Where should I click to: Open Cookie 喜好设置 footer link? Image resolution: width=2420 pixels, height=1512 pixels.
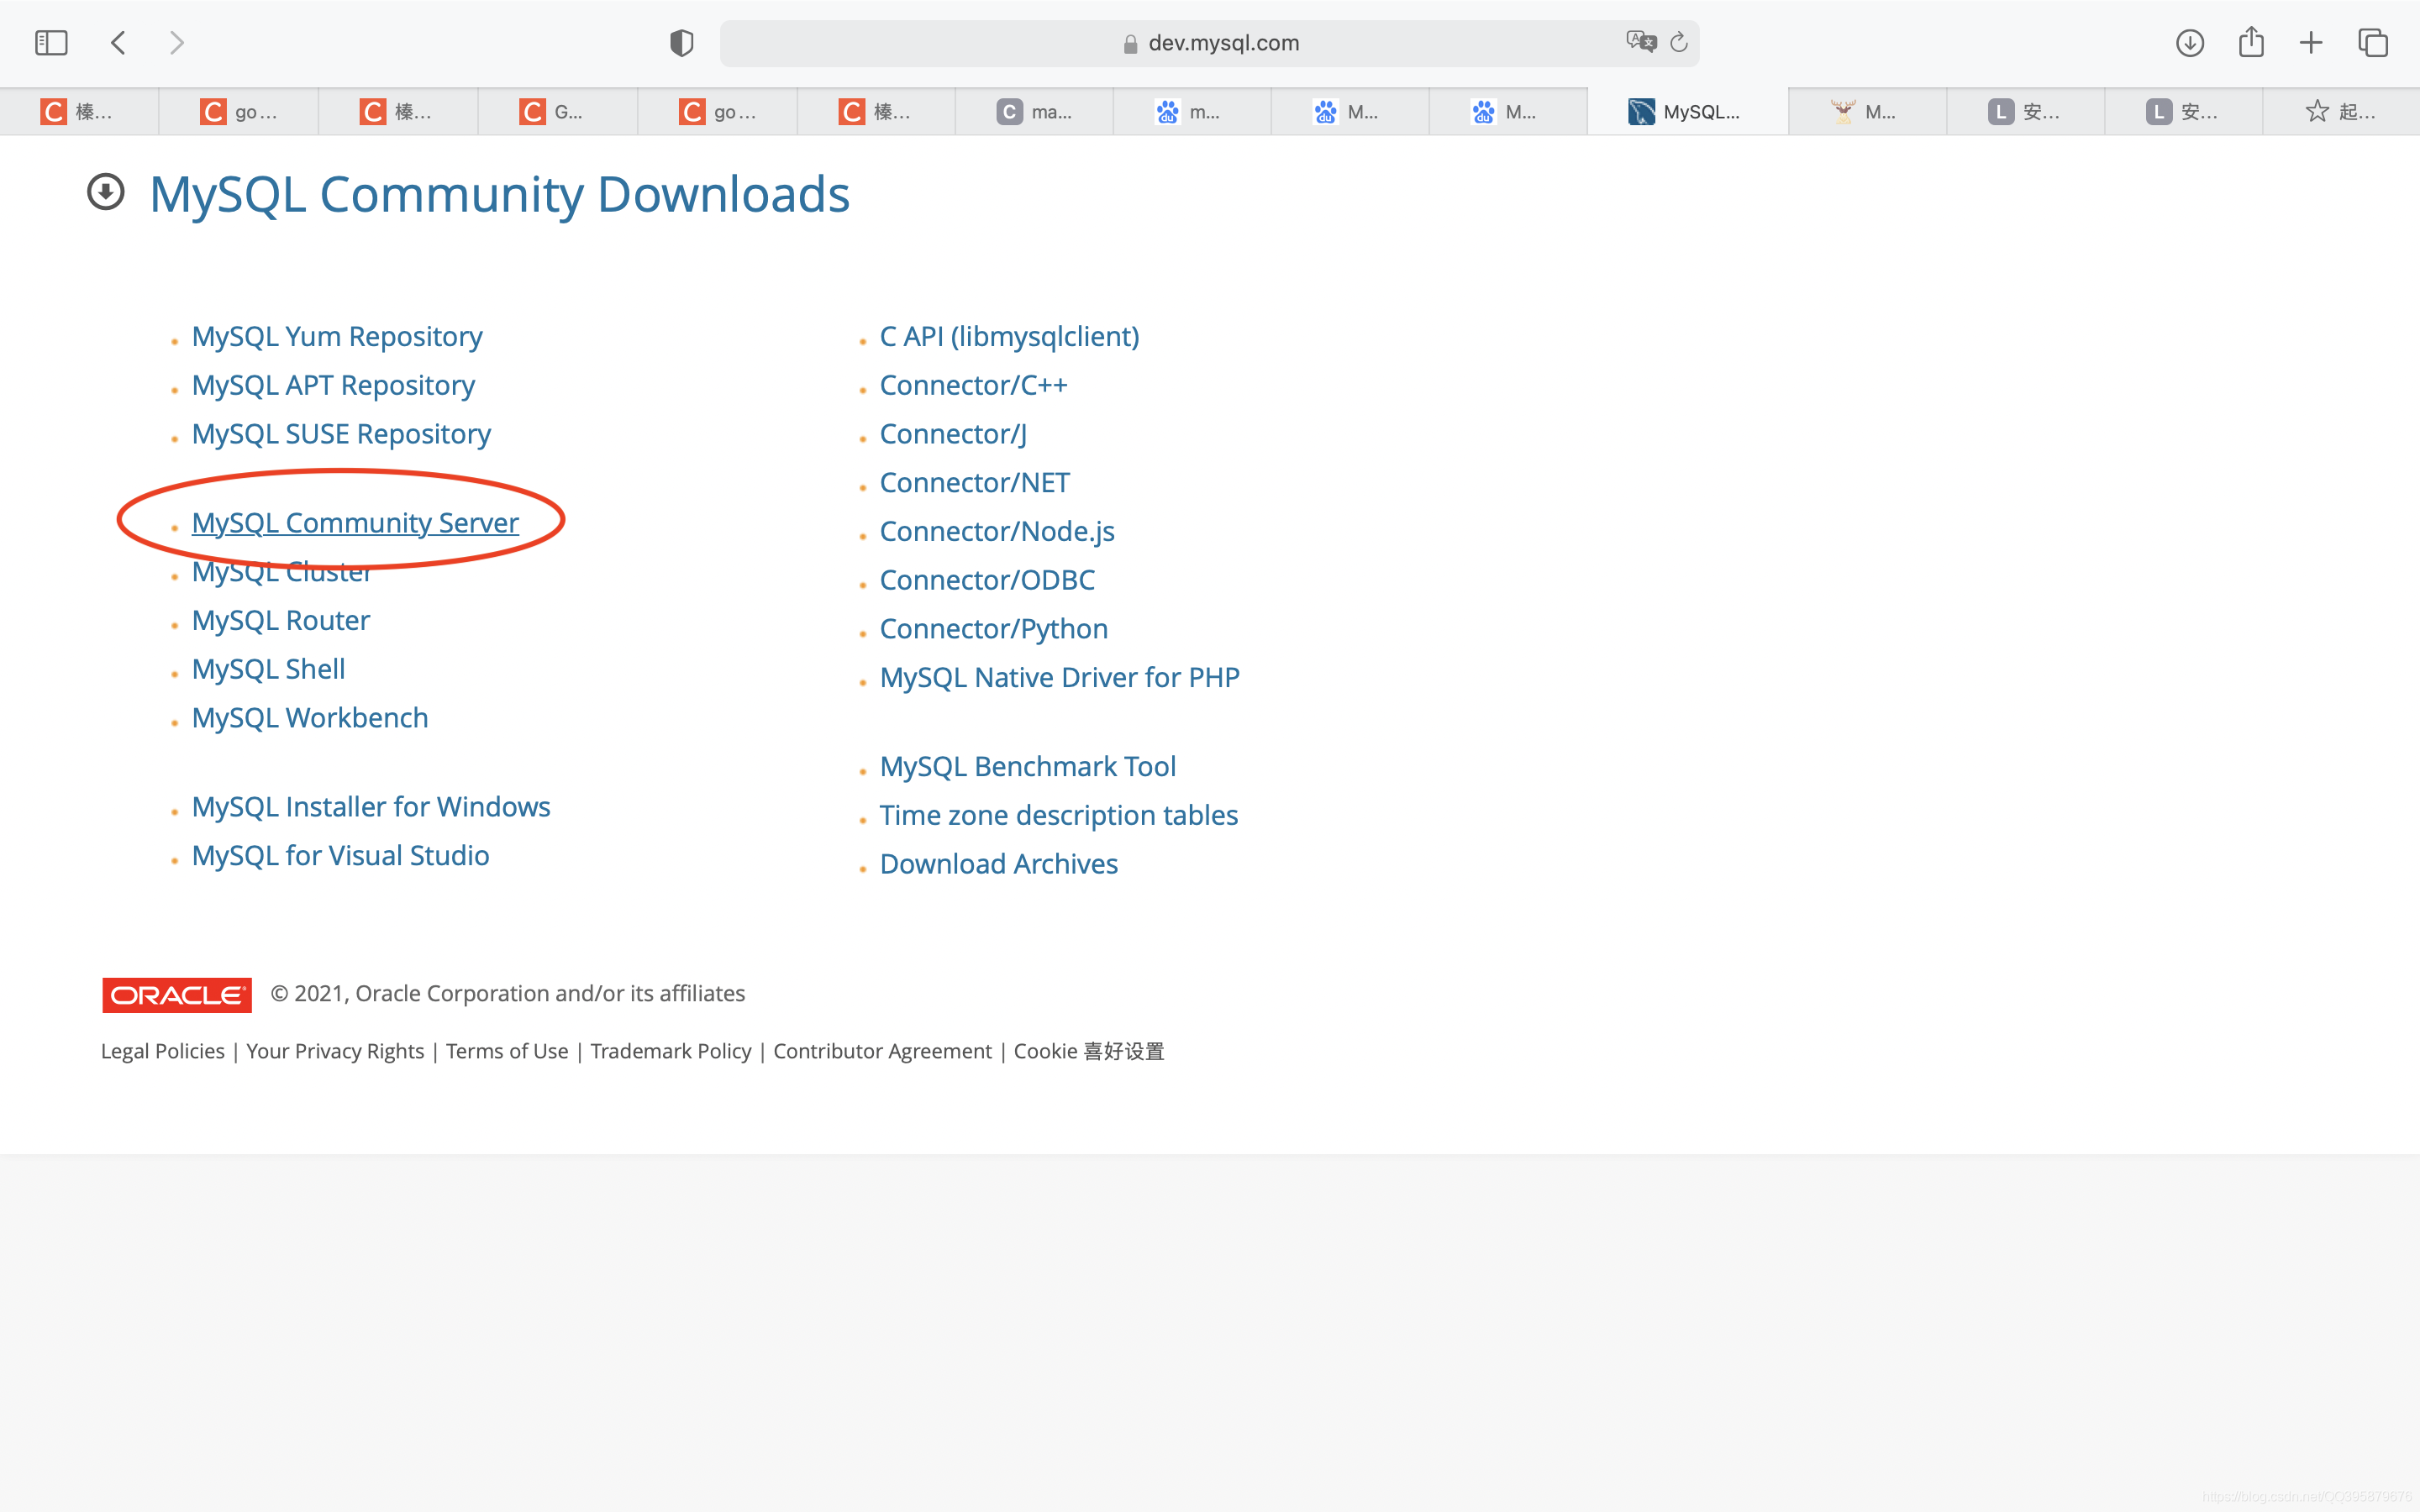(x=1089, y=1051)
